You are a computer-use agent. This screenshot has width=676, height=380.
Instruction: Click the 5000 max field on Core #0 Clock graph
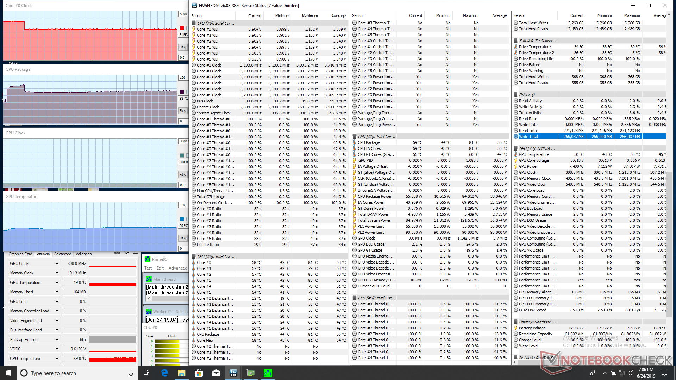tap(183, 14)
